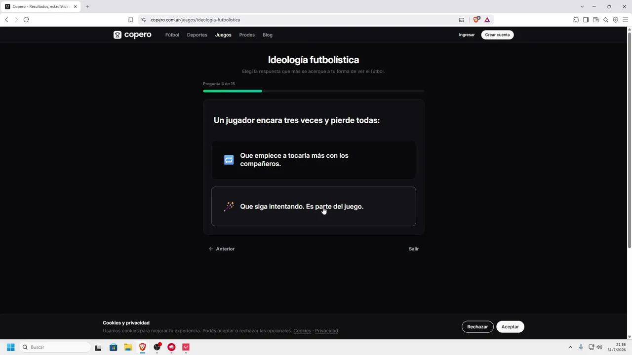Open Microsoft Store from the taskbar
632x355 pixels.
[x=113, y=347]
